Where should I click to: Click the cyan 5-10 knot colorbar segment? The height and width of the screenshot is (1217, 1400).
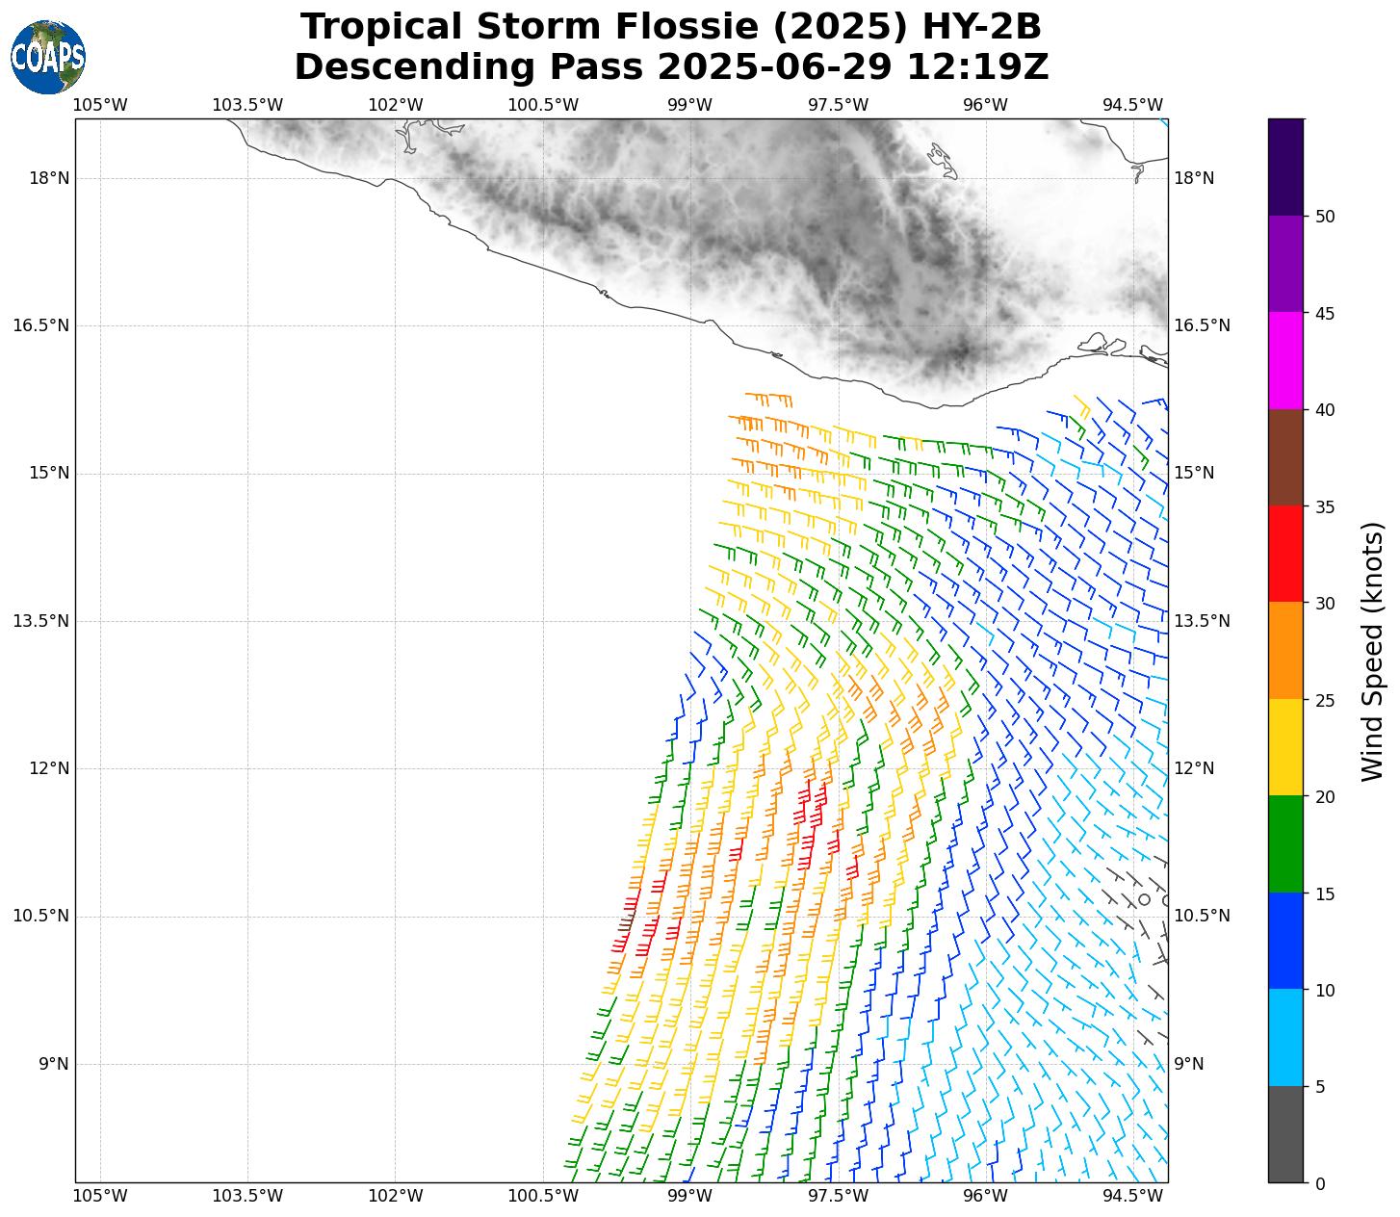tap(1285, 1038)
